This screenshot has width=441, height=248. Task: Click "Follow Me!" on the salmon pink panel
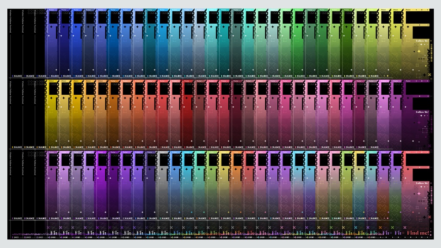(422, 183)
